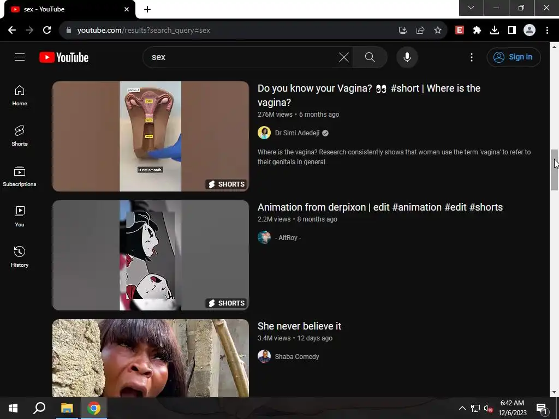Open a new tab with plus button

(x=147, y=9)
